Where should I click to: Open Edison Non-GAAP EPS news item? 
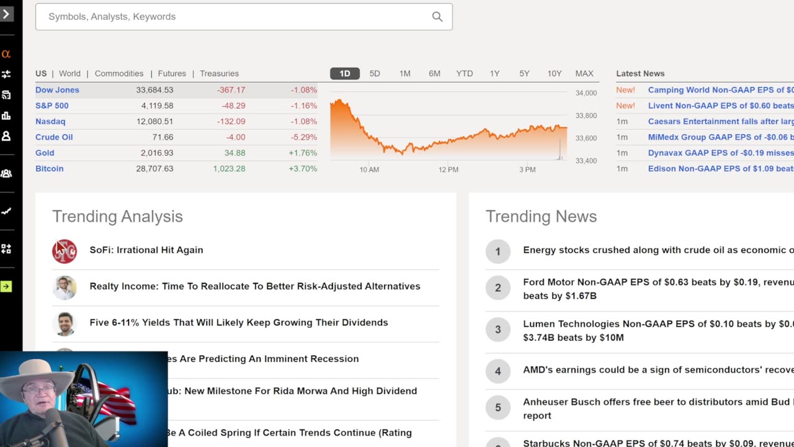pyautogui.click(x=721, y=169)
